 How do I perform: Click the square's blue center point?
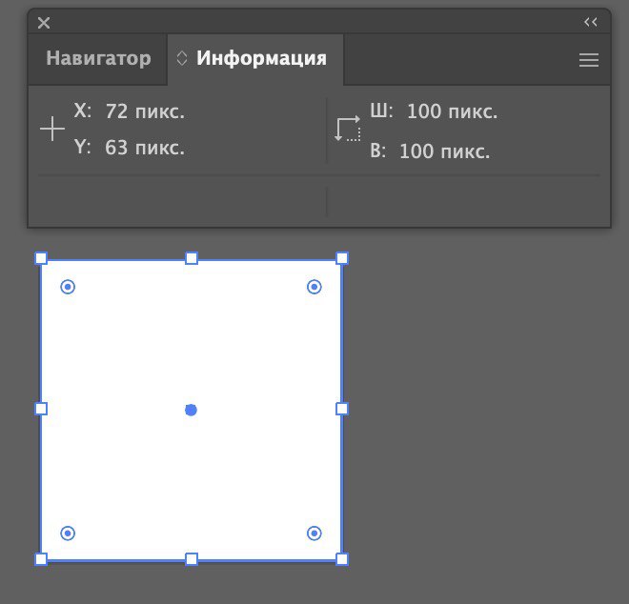(191, 410)
